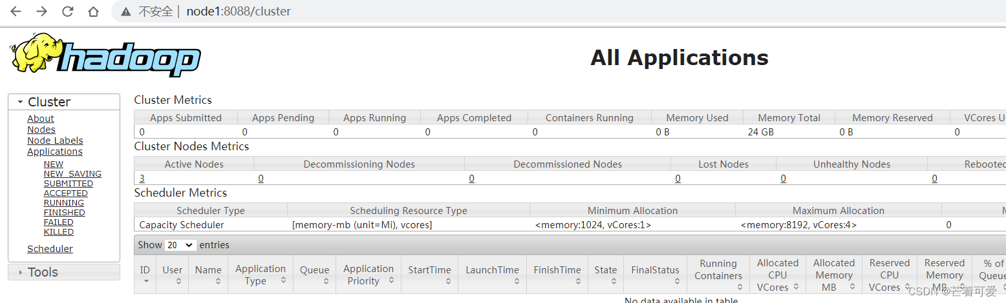This screenshot has width=1006, height=303.
Task: Open the Node Labels page
Action: point(55,141)
